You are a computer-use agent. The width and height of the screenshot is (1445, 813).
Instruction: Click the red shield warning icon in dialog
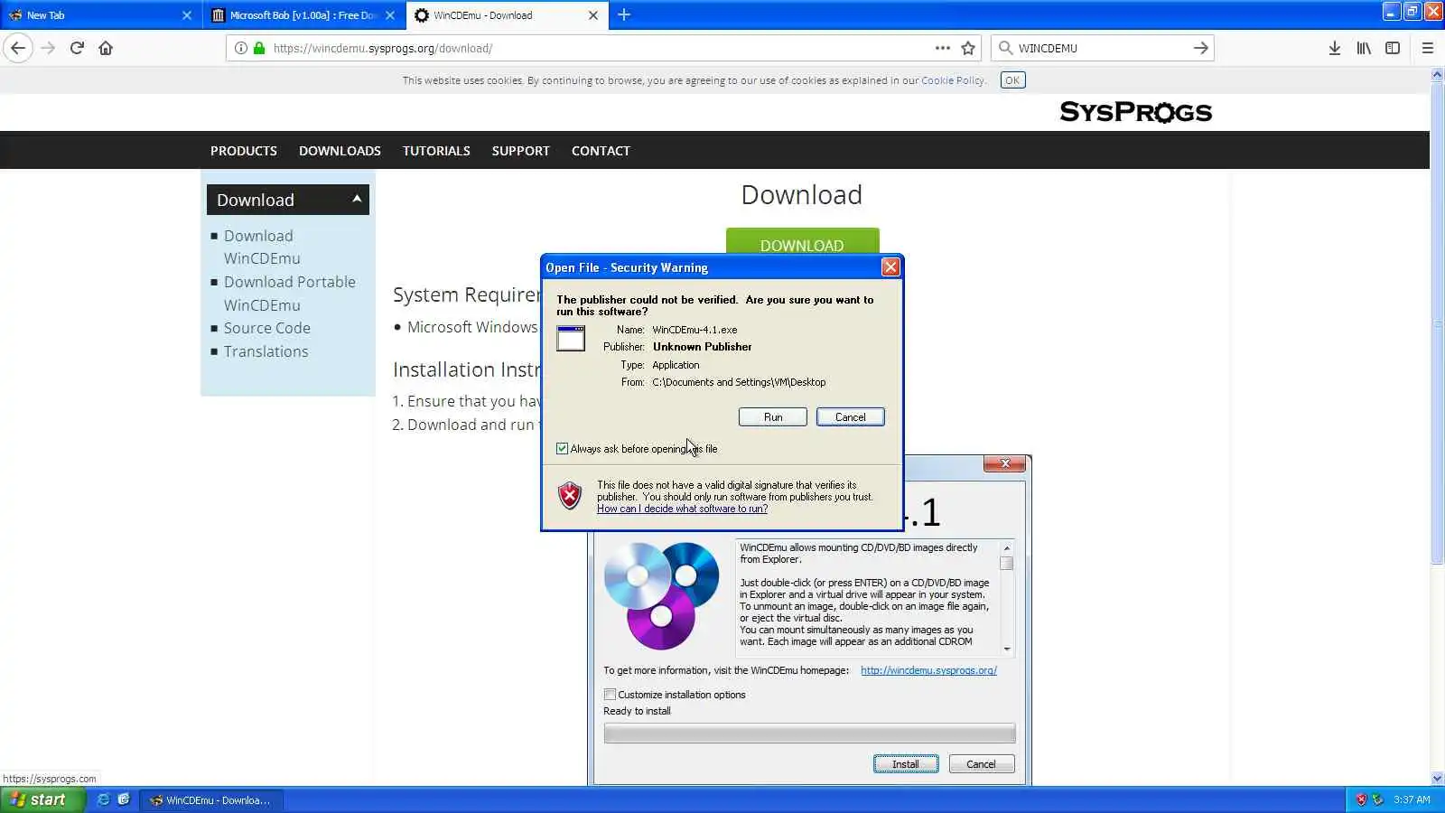570,495
